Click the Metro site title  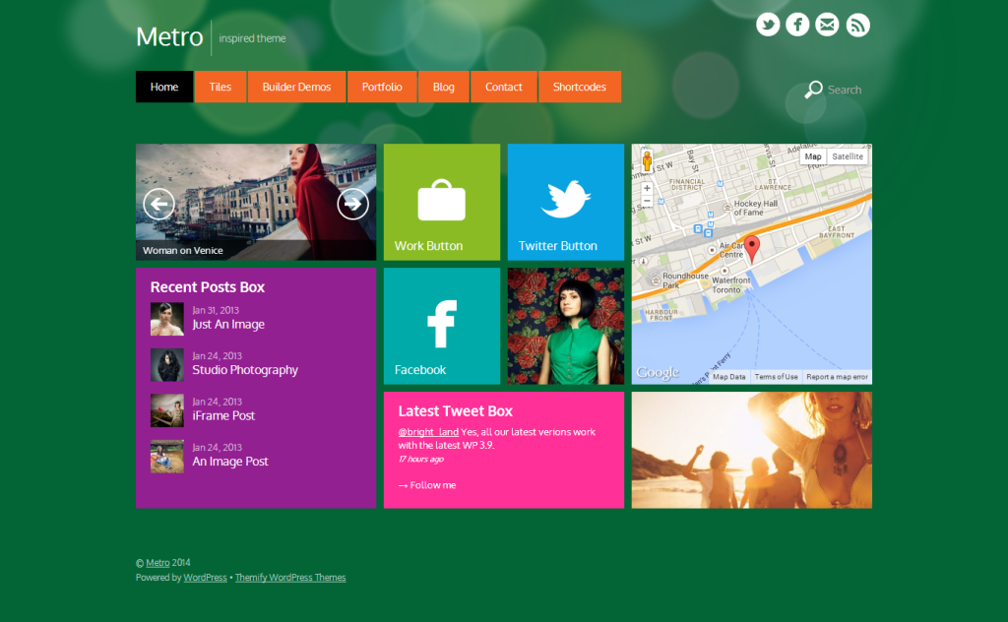(169, 36)
